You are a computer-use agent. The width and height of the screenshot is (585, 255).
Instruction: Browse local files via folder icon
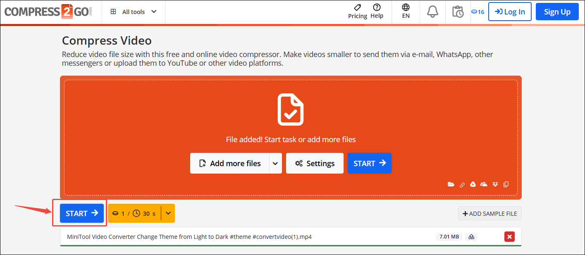pyautogui.click(x=451, y=184)
